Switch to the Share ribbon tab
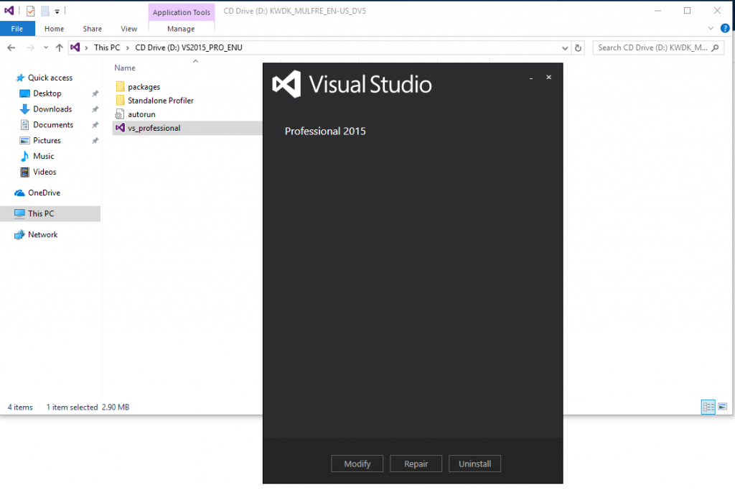This screenshot has width=735, height=493. click(93, 29)
